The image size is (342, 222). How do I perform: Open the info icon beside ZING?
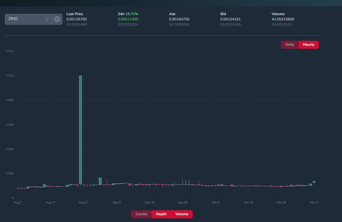[x=57, y=19]
